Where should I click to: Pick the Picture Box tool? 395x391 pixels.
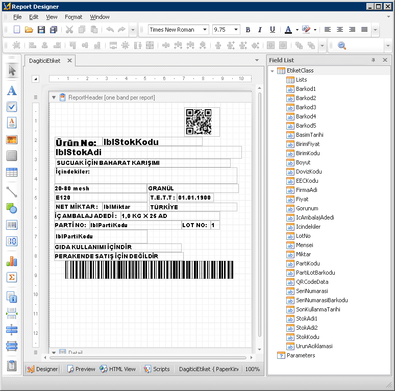tap(12, 139)
